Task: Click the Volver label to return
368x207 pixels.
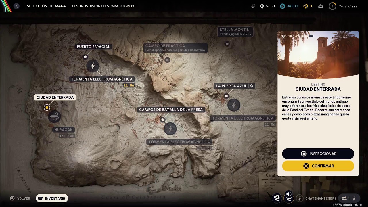Action: click(x=24, y=198)
